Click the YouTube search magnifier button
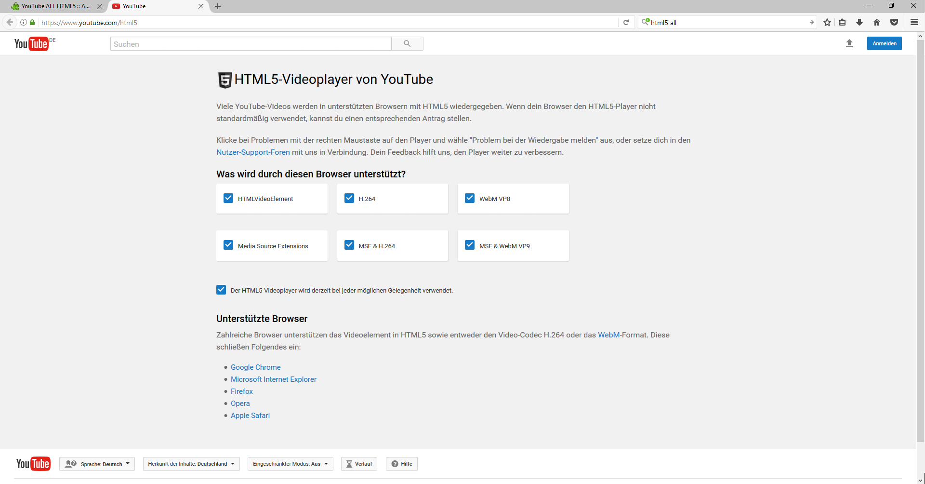Viewport: 925px width, 484px height. click(x=407, y=44)
